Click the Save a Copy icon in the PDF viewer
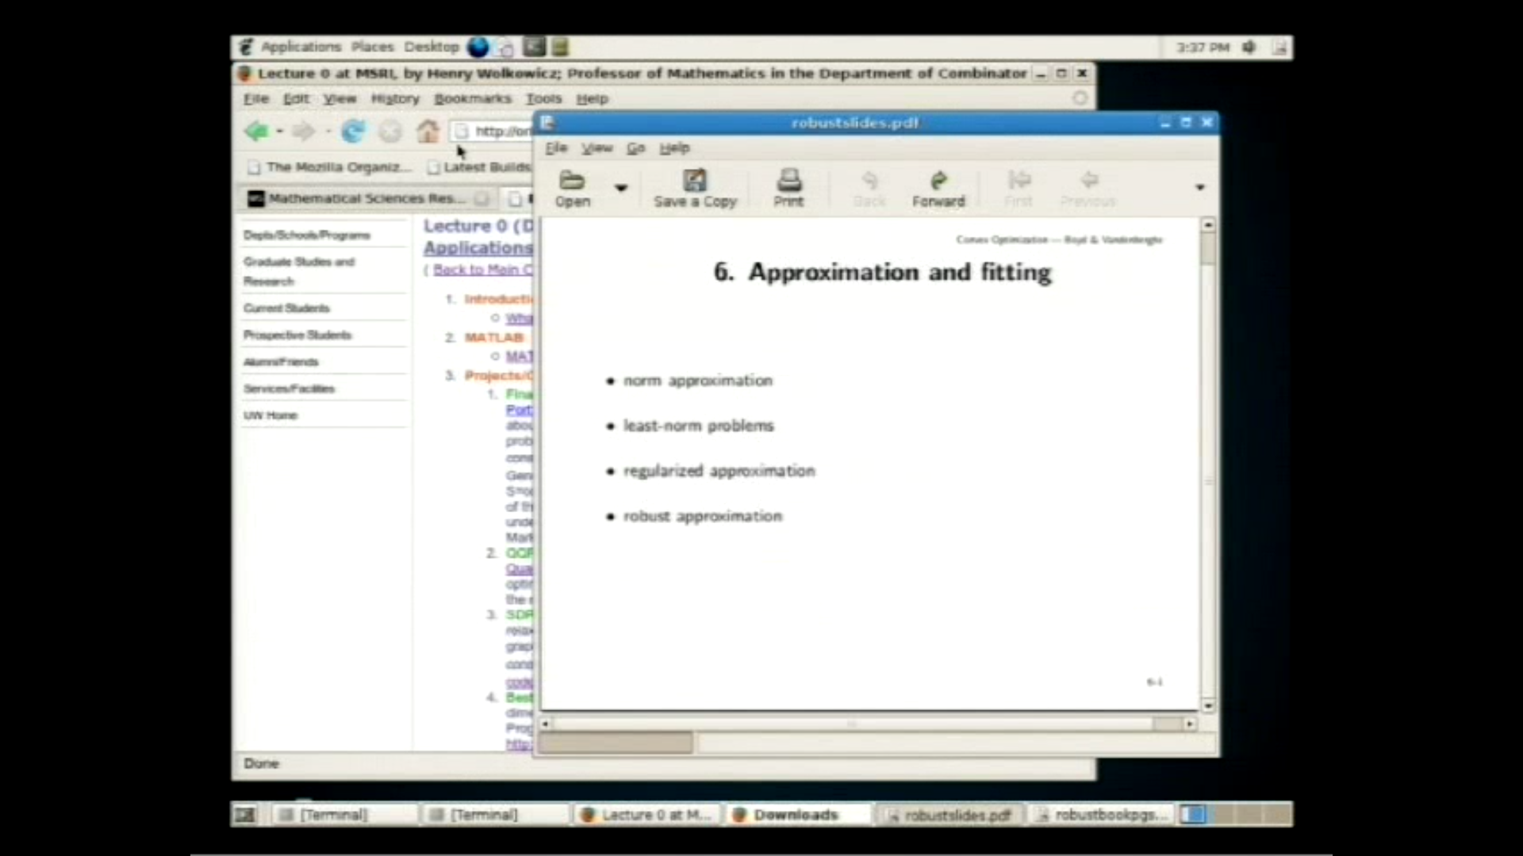The width and height of the screenshot is (1523, 856). [695, 188]
